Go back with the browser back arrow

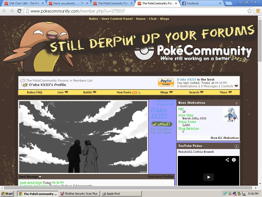(5, 11)
